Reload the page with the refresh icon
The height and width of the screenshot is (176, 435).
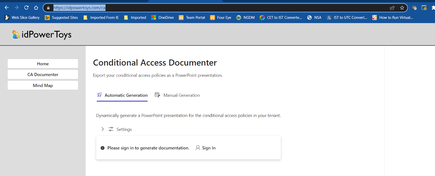coord(26,8)
